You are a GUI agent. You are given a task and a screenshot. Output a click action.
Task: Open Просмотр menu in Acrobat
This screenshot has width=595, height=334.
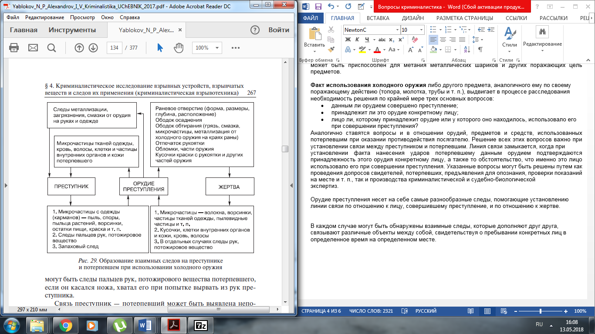click(82, 17)
